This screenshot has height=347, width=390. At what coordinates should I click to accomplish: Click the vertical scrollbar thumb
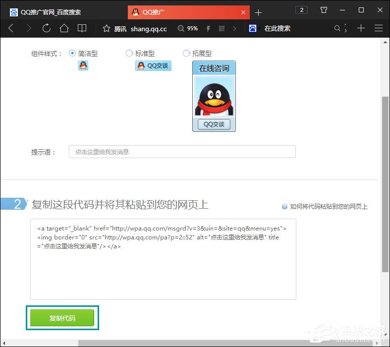(385, 184)
